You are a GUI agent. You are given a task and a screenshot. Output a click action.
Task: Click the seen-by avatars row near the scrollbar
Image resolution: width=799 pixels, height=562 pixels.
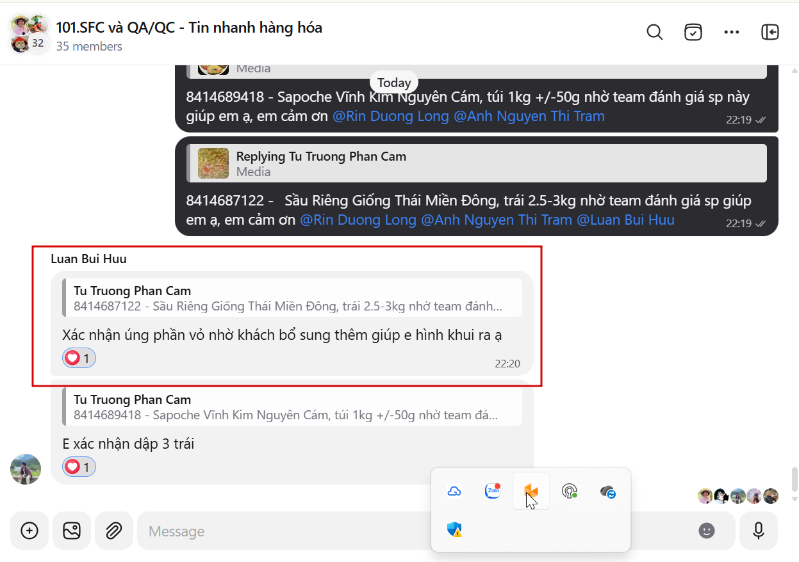tap(738, 496)
